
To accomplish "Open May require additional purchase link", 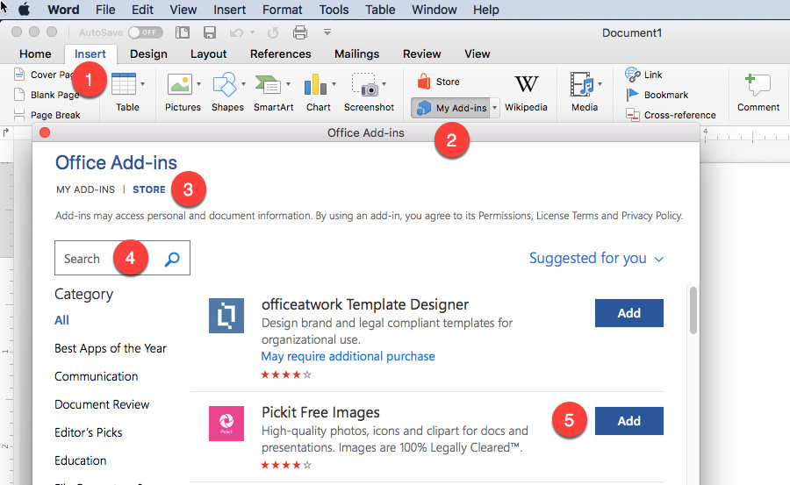I will click(x=348, y=357).
